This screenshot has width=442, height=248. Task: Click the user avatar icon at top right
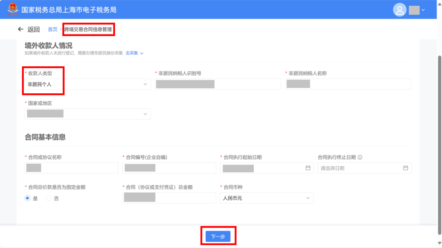click(x=399, y=9)
